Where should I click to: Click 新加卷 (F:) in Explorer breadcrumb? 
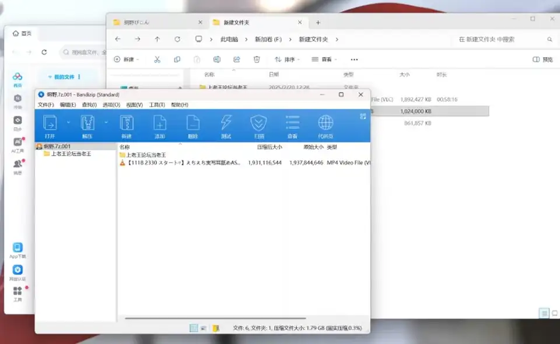tap(268, 39)
